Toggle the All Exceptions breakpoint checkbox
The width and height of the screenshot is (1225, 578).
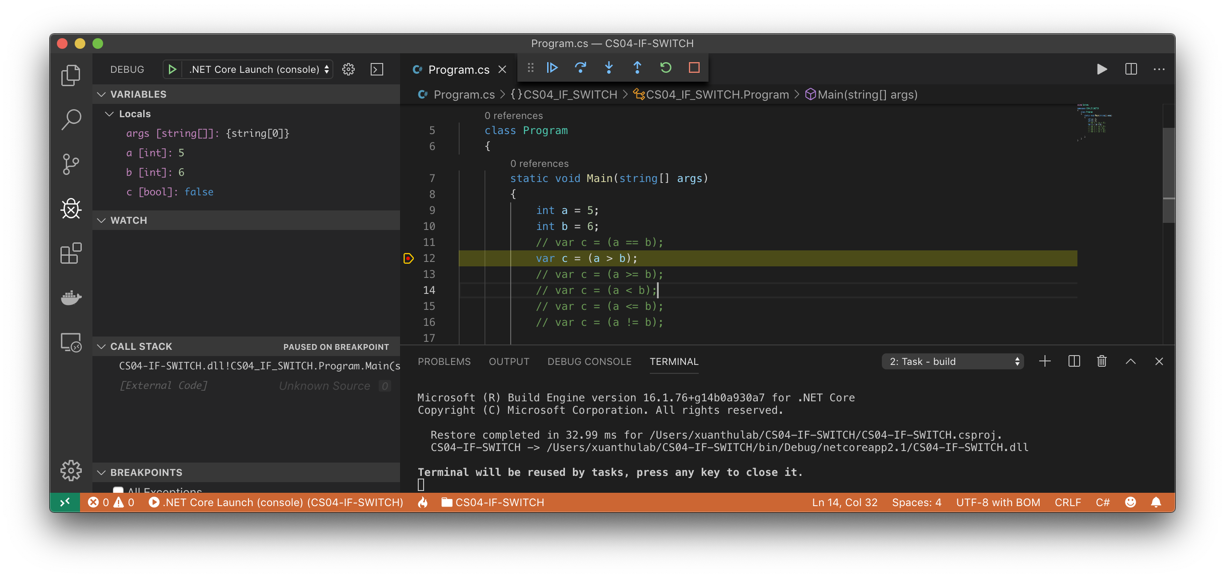[118, 490]
